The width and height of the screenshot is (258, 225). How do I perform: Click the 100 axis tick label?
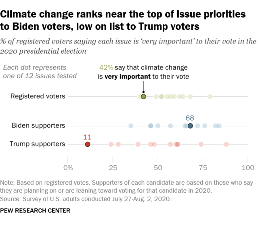[x=247, y=167]
